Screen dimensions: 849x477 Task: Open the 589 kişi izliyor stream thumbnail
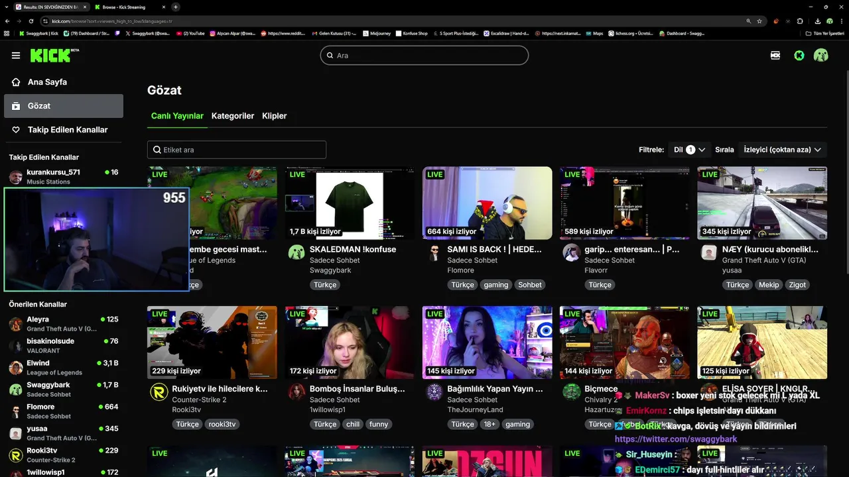click(x=625, y=203)
